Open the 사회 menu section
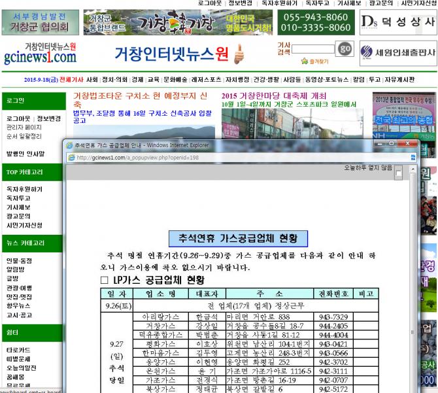 [x=92, y=80]
